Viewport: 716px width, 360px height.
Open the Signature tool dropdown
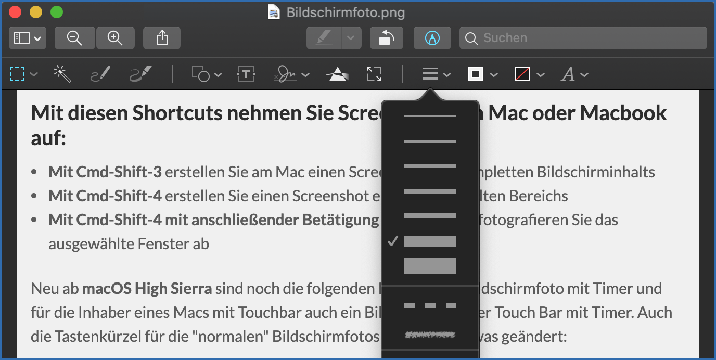(x=291, y=74)
